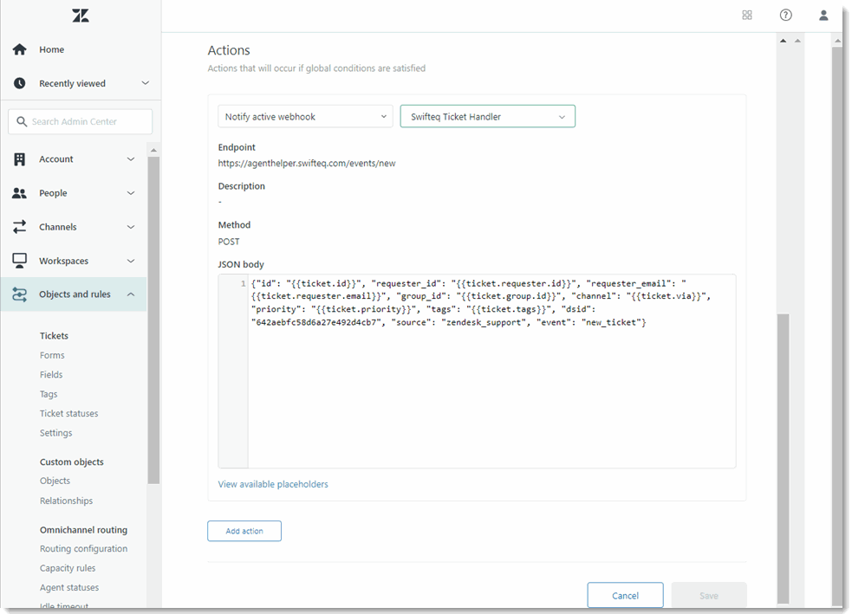Expand the Channels section chevron

click(x=131, y=227)
